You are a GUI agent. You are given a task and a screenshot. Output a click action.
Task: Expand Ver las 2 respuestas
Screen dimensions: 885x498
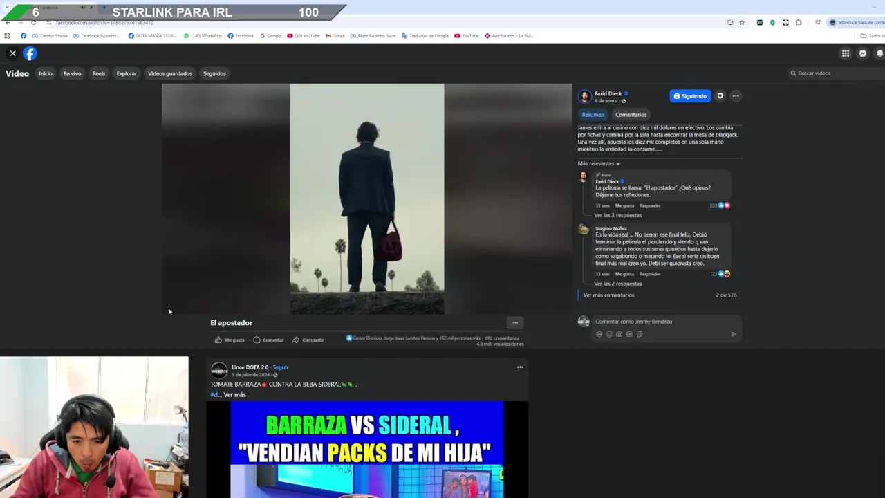click(617, 284)
